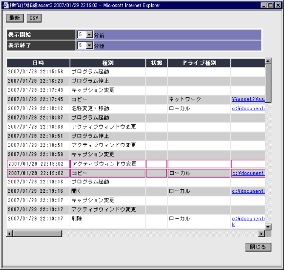Click the ドライブ種別 column header

(199, 63)
